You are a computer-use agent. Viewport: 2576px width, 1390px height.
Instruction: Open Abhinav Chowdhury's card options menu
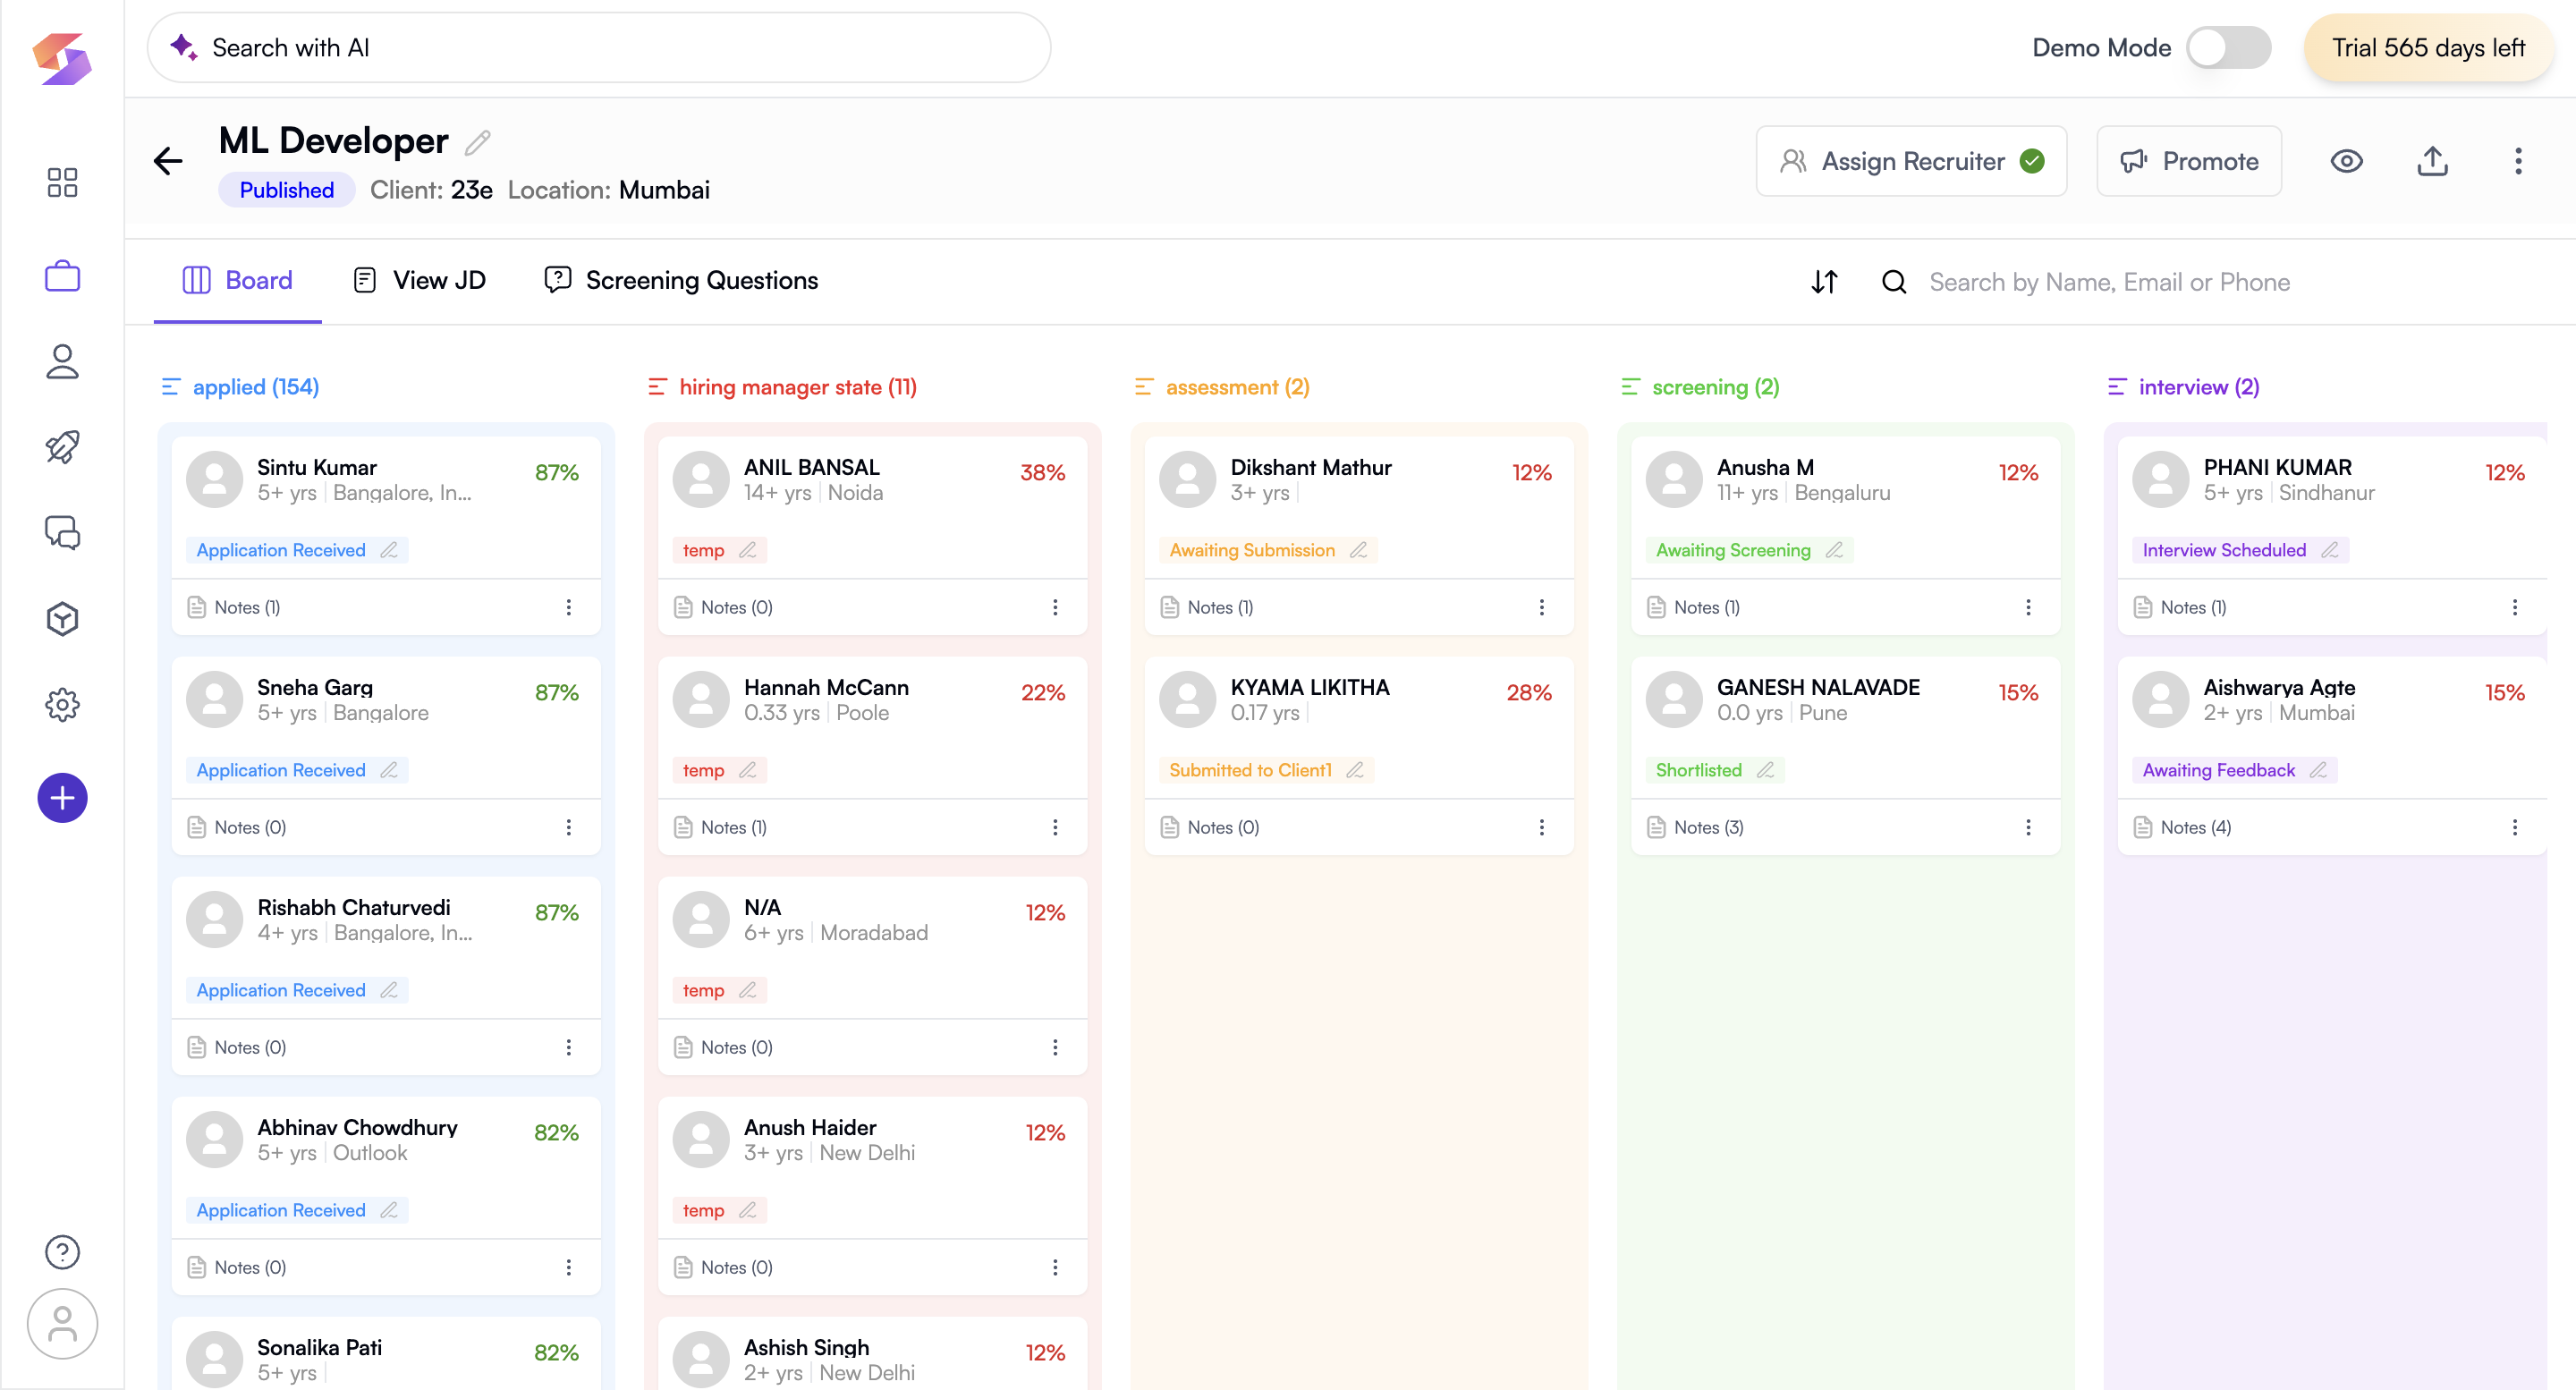click(569, 1267)
